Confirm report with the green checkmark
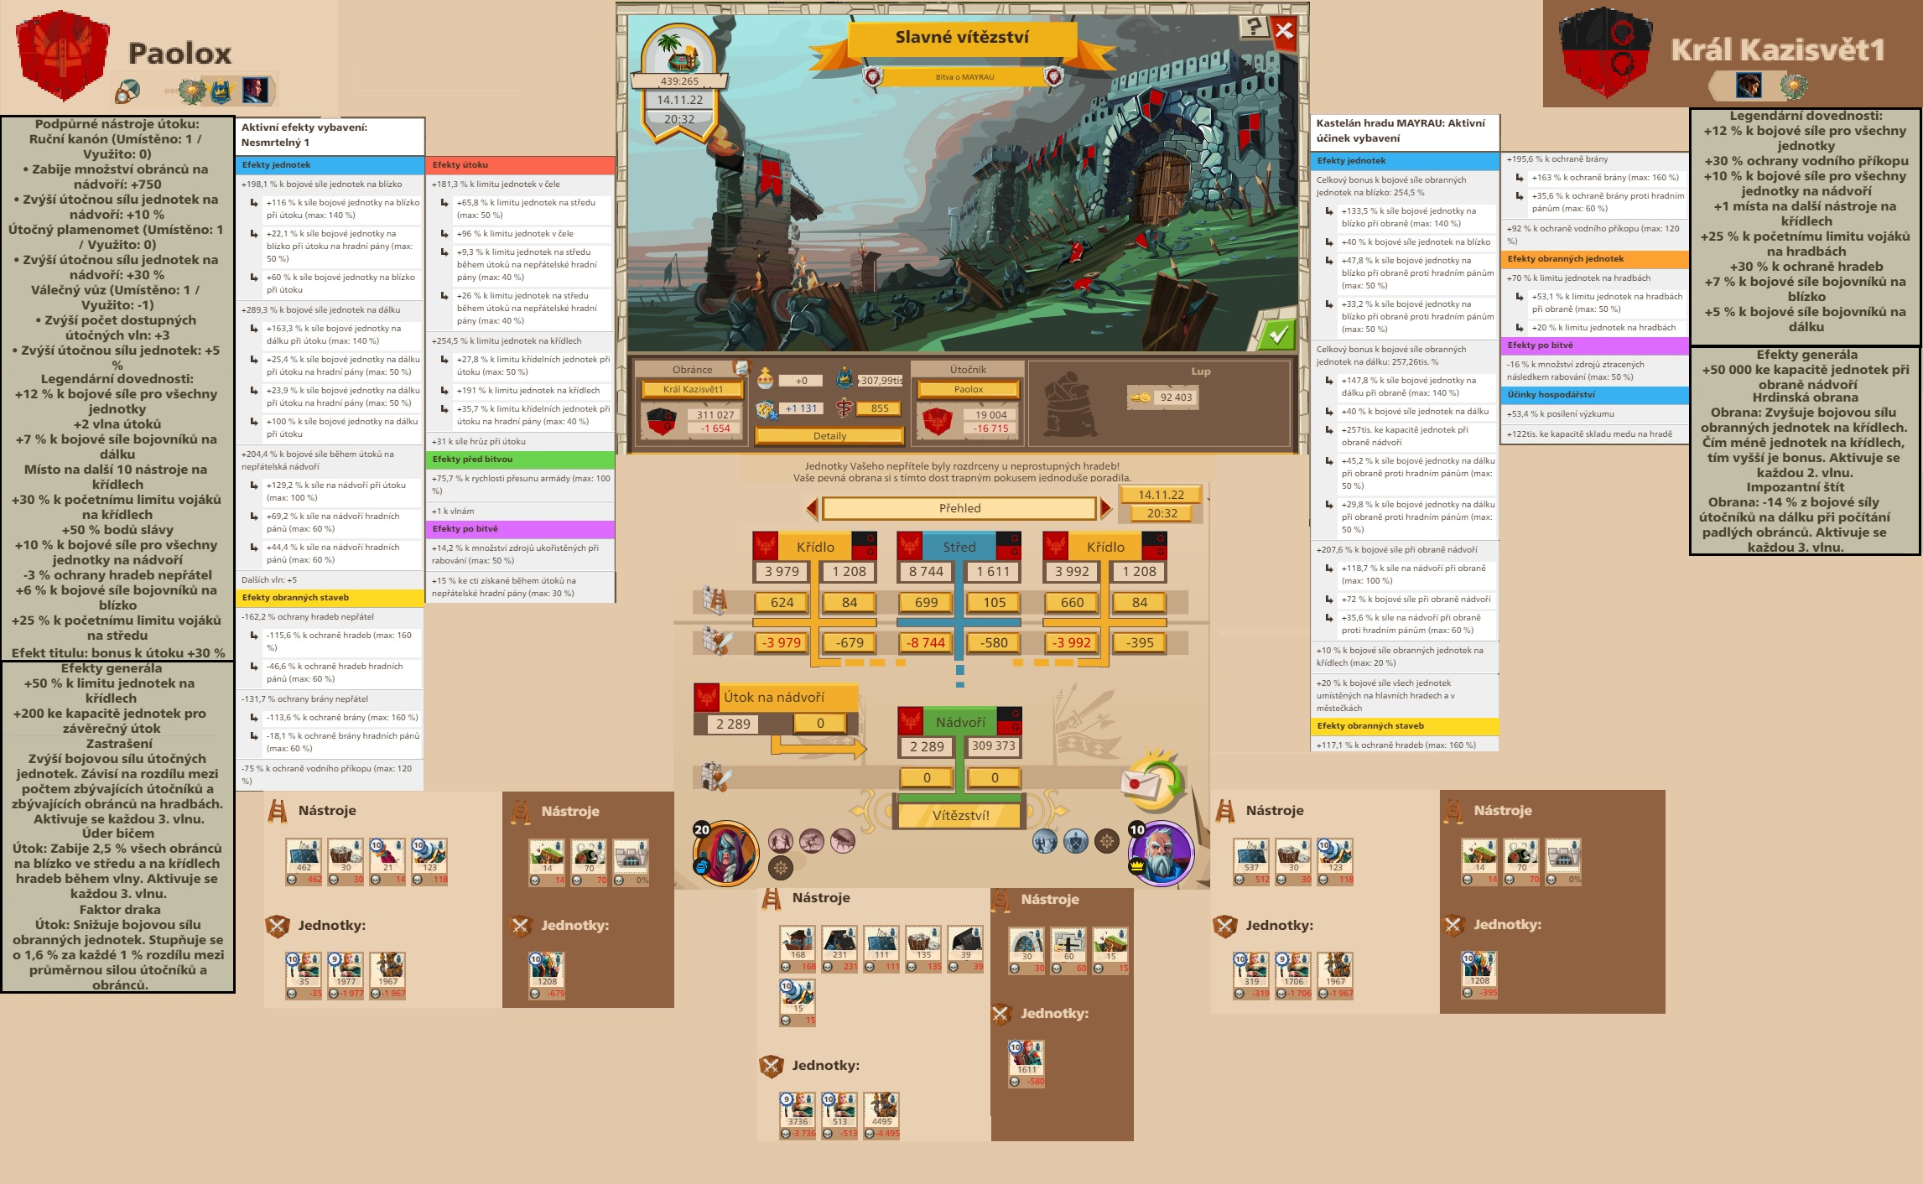The height and width of the screenshot is (1184, 1923). pyautogui.click(x=1278, y=335)
